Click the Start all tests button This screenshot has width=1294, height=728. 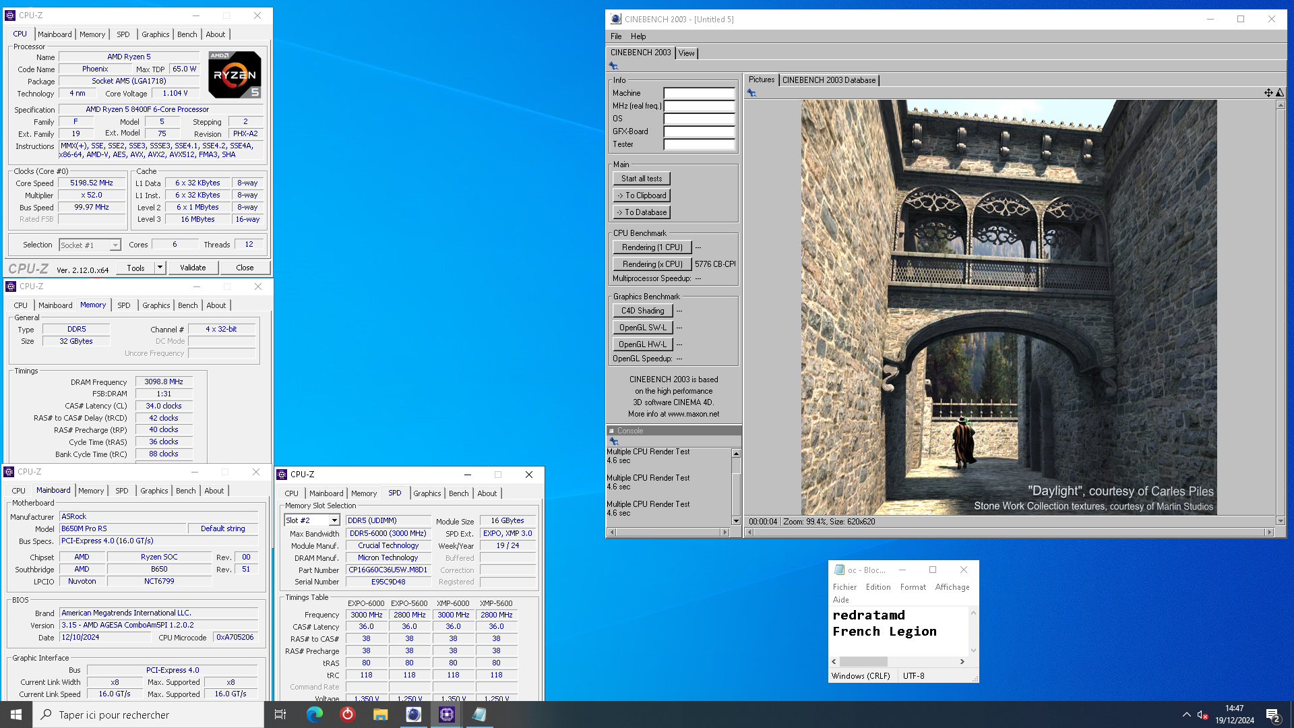click(x=642, y=179)
